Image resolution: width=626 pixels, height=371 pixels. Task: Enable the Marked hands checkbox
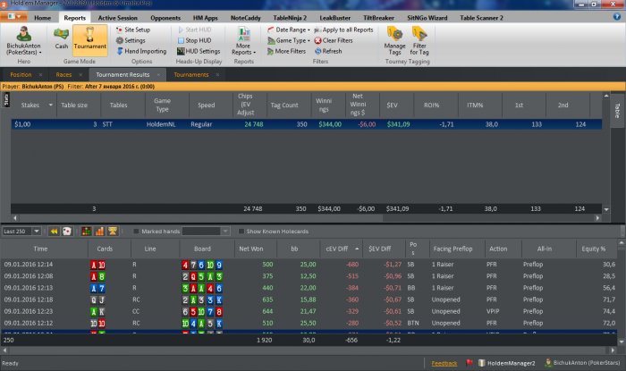pos(134,231)
